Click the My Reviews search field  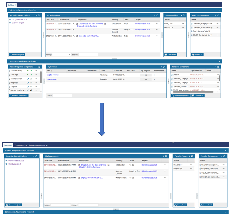coord(62,96)
